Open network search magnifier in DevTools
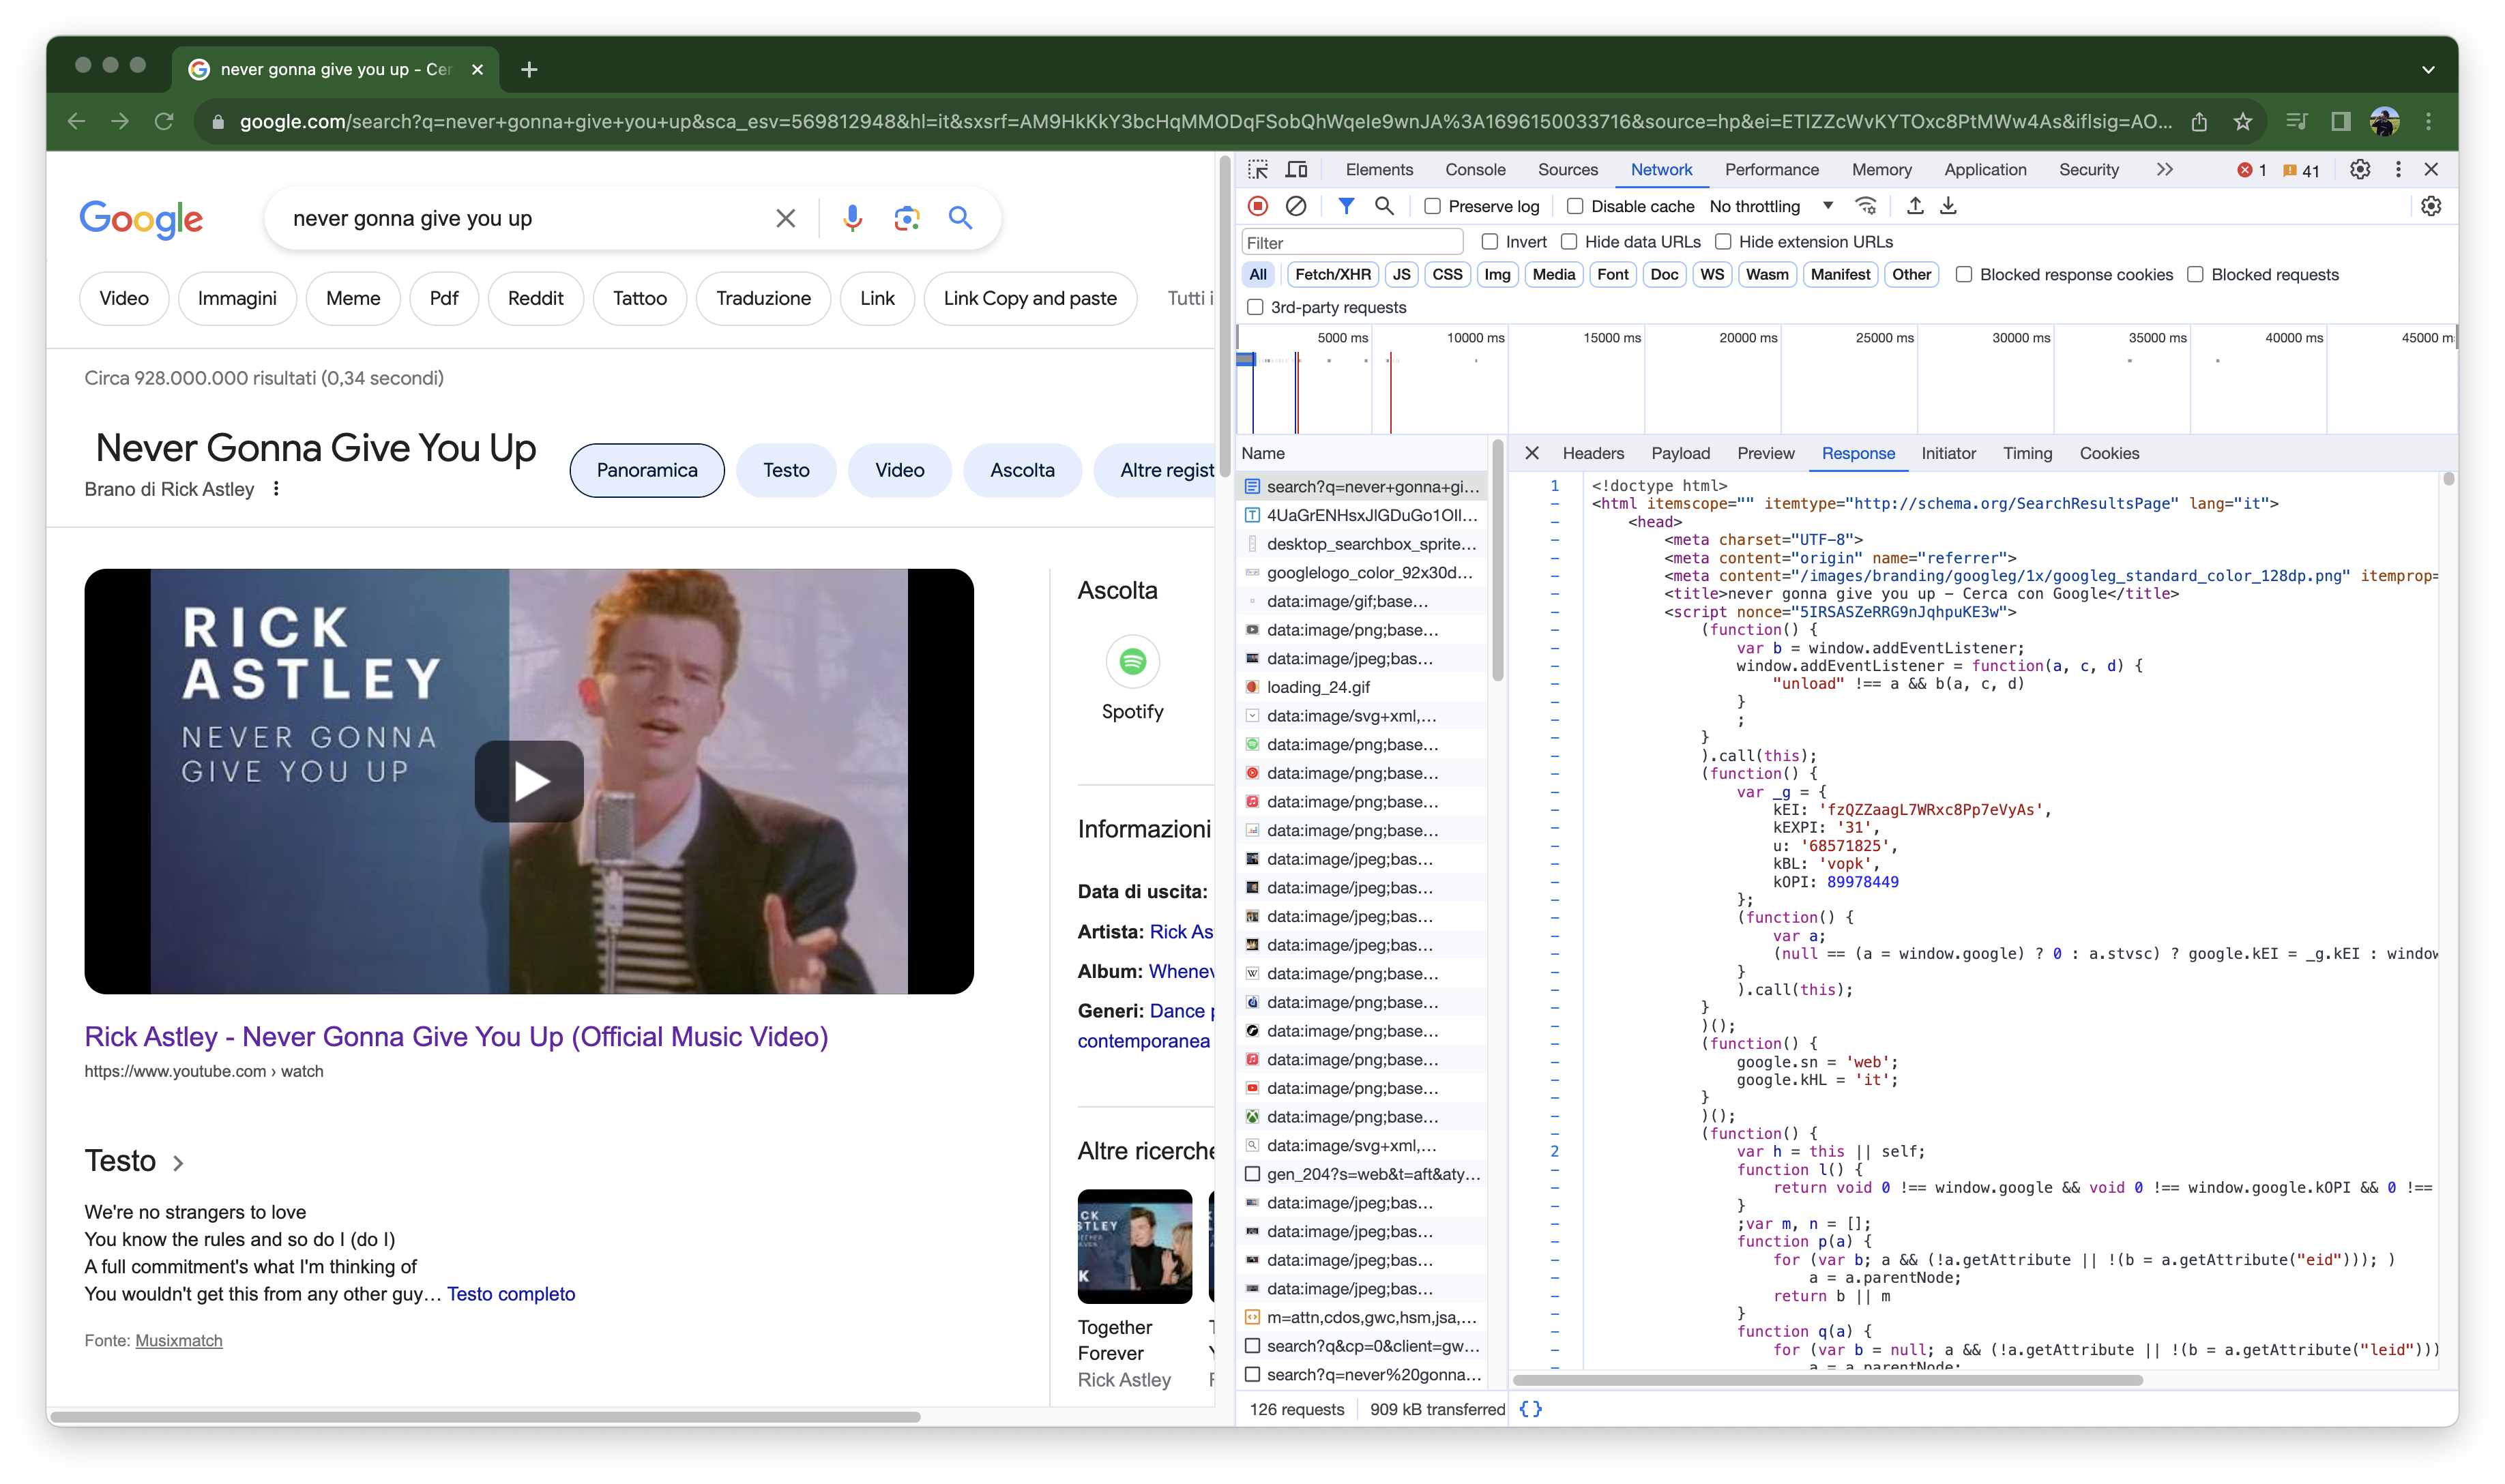Image resolution: width=2505 pixels, height=1484 pixels. click(x=1384, y=206)
